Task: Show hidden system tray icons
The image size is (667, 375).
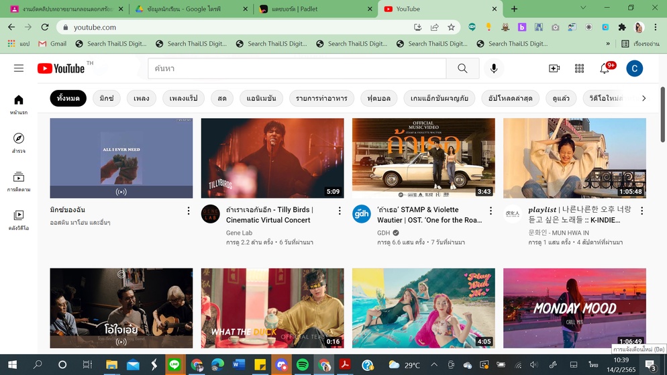Action: click(x=434, y=364)
